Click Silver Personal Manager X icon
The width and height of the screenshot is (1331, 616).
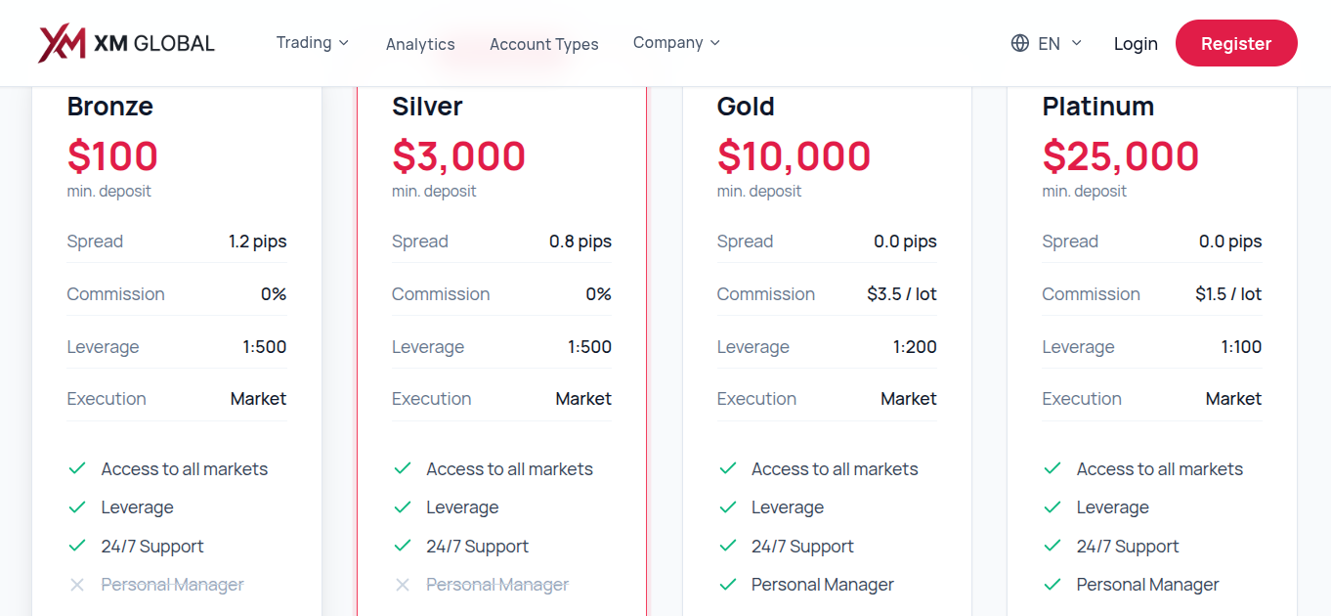tap(403, 585)
